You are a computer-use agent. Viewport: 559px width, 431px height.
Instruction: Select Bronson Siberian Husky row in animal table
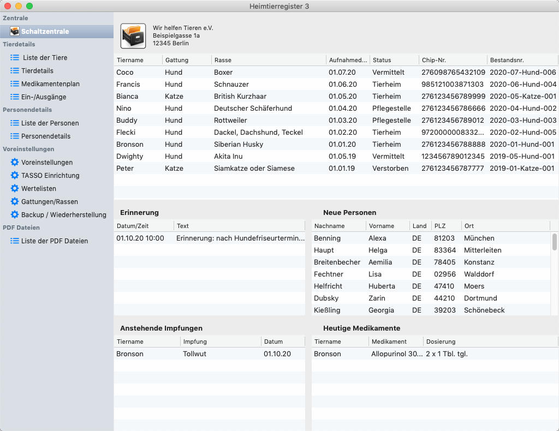click(x=336, y=144)
